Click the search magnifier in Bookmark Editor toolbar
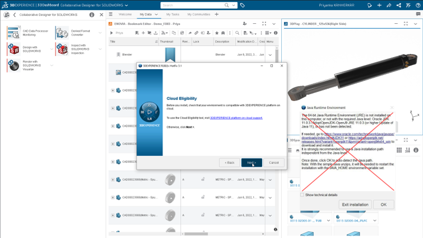This screenshot has width=423, height=238. [x=237, y=33]
